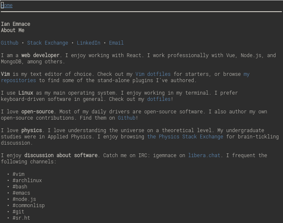Screen dimensions: 283x223
Task: Open the Home link at top
Action: (x=7, y=5)
